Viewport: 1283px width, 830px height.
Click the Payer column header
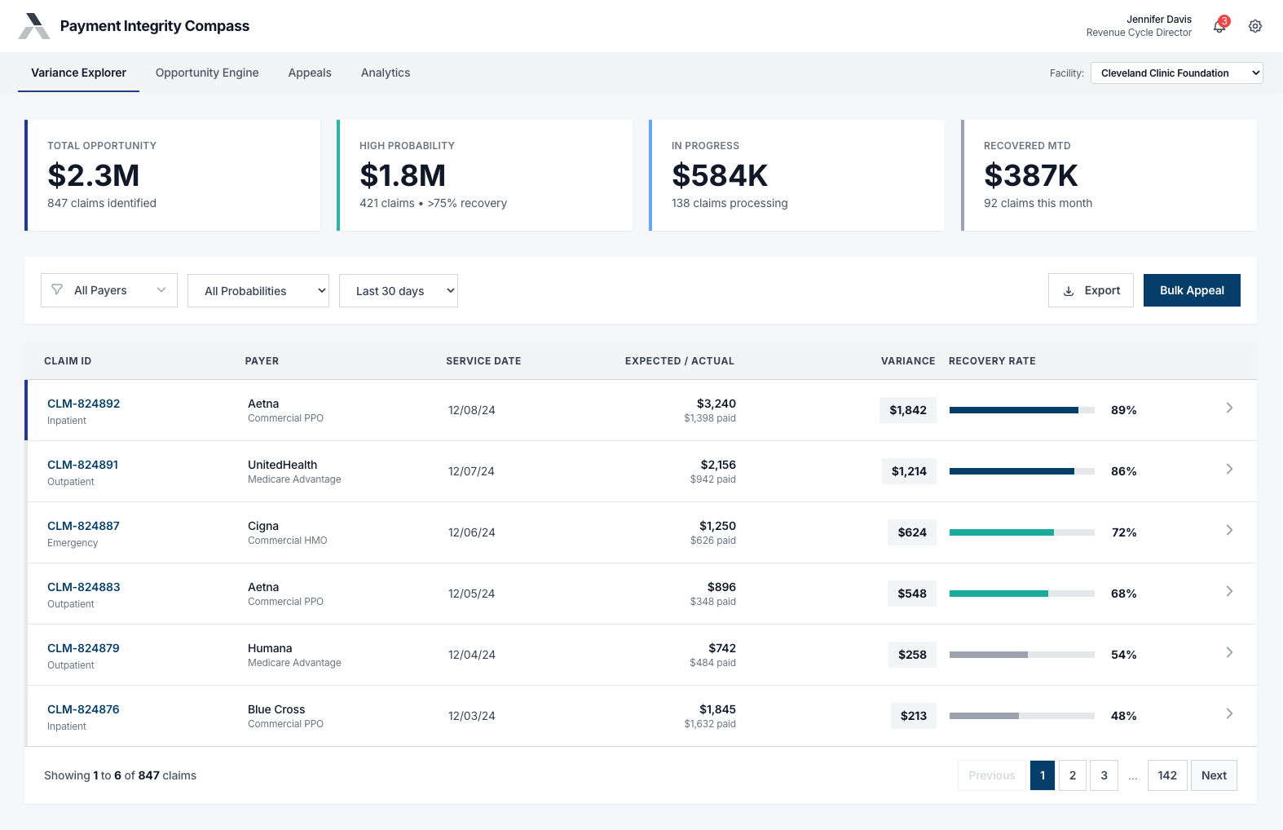(262, 361)
